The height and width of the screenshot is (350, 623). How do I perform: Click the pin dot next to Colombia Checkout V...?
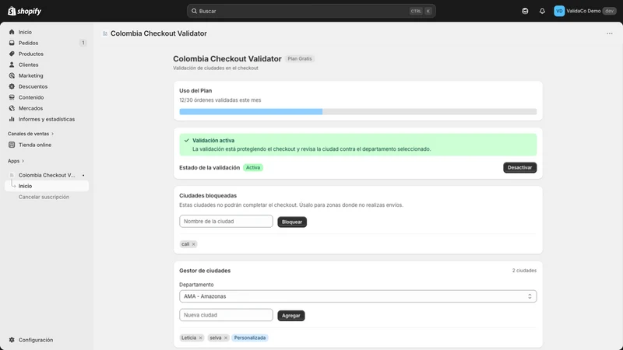point(83,176)
